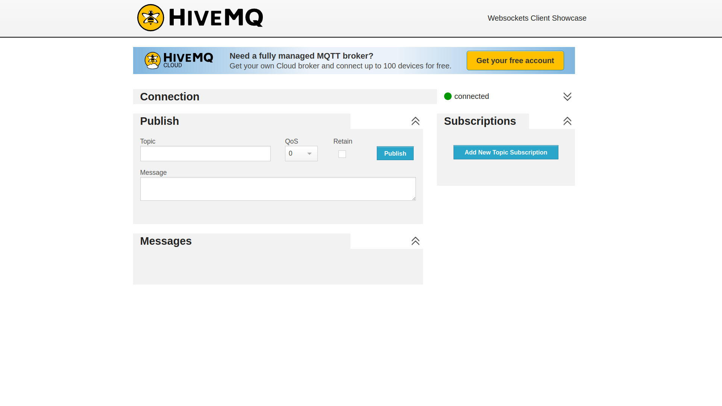Open the QoS dropdown
This screenshot has width=722, height=406.
point(301,153)
